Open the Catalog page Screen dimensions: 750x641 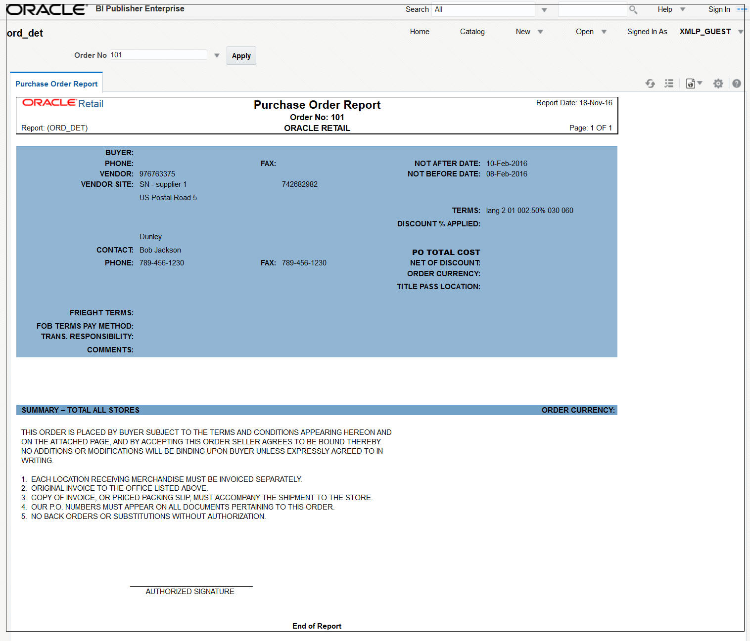point(472,32)
